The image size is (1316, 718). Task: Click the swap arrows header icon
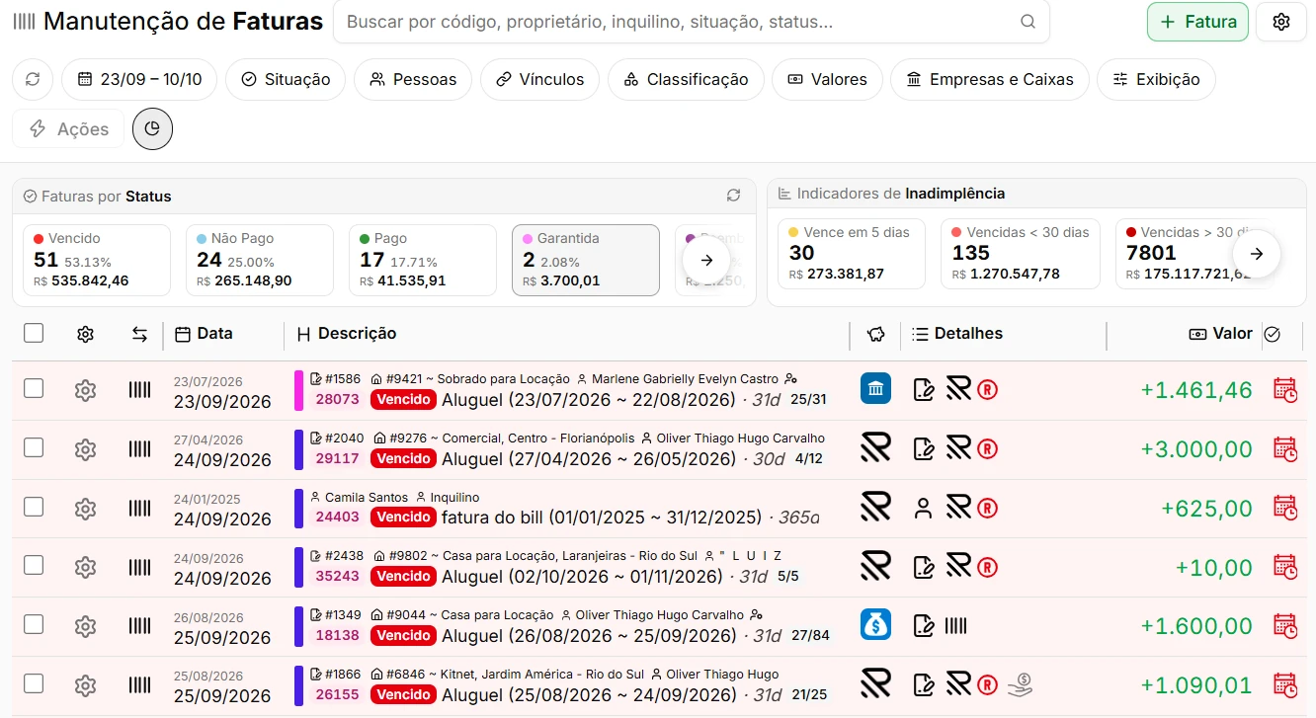pos(139,334)
